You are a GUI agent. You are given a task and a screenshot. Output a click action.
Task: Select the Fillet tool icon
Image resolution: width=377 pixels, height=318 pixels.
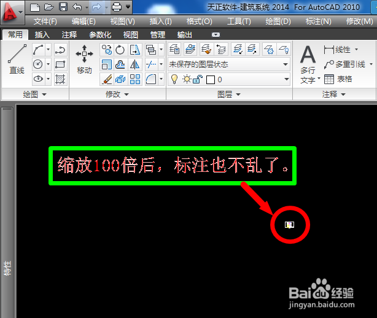pyautogui.click(x=151, y=79)
